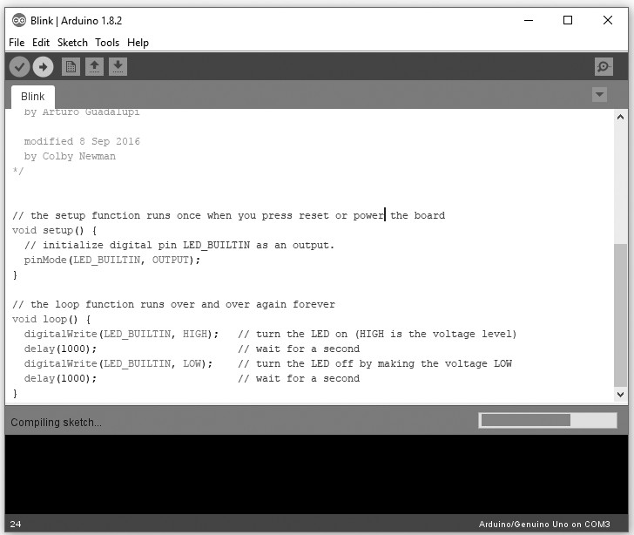The width and height of the screenshot is (634, 535).
Task: Open the Serial Monitor magnifier icon
Action: 604,66
